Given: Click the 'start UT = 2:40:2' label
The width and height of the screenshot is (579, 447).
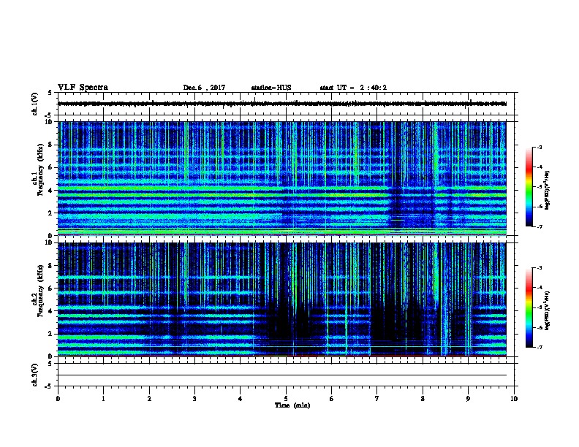Looking at the screenshot, I should (353, 88).
